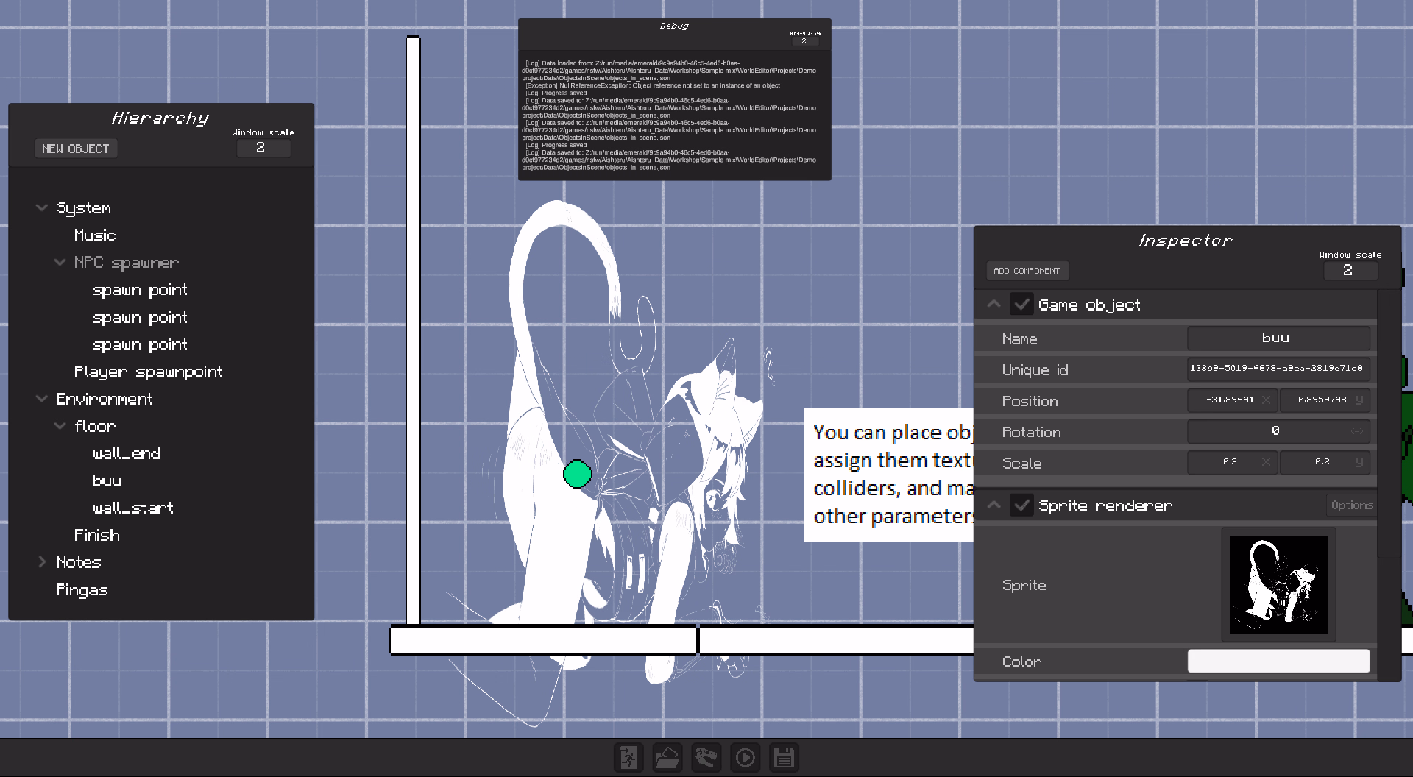The width and height of the screenshot is (1413, 777).
Task: Open the Sprite renderer Options button
Action: [1352, 505]
